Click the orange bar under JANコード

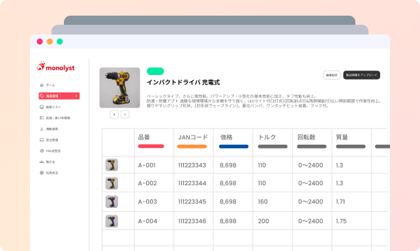192,146
